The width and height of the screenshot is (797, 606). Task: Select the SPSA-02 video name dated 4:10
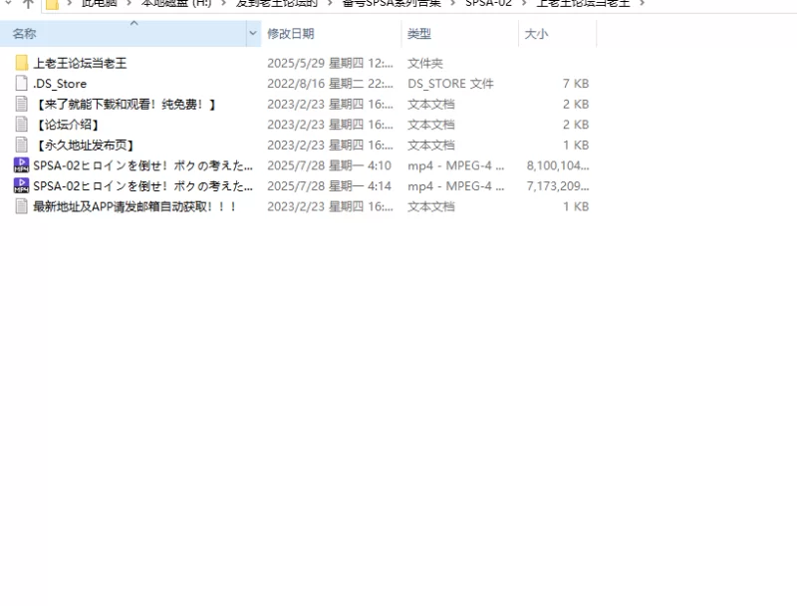[142, 165]
